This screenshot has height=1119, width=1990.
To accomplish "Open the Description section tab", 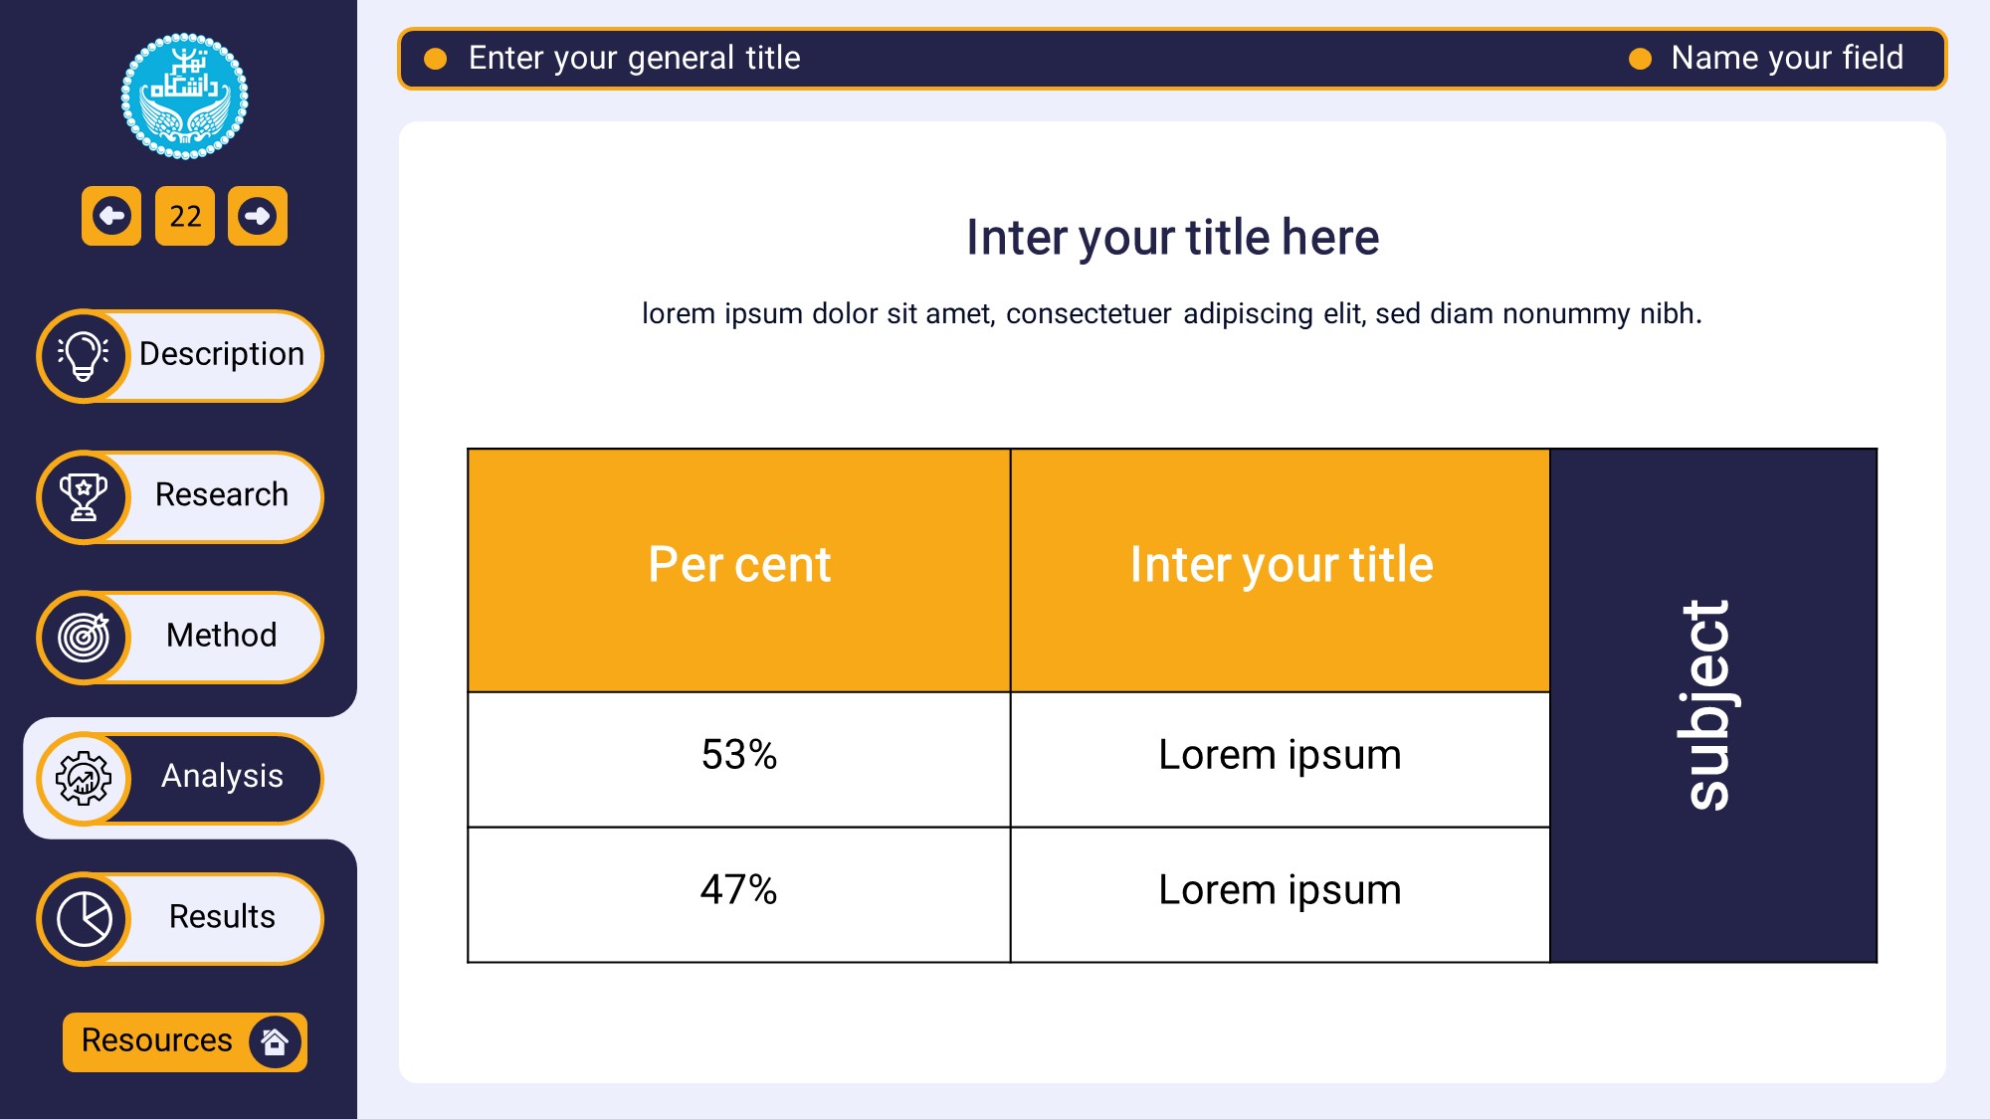I will coord(221,354).
